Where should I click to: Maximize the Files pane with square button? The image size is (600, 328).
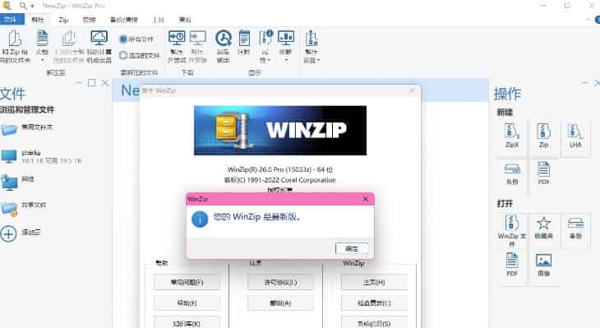[91, 83]
